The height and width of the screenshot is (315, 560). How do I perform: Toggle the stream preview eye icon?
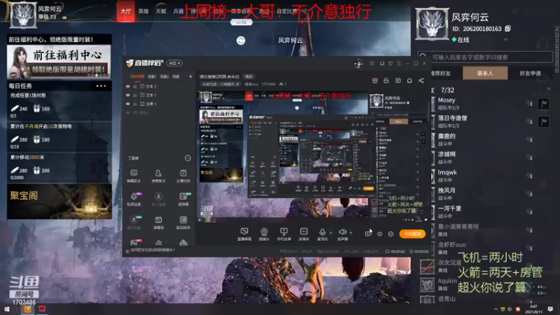coord(379,234)
